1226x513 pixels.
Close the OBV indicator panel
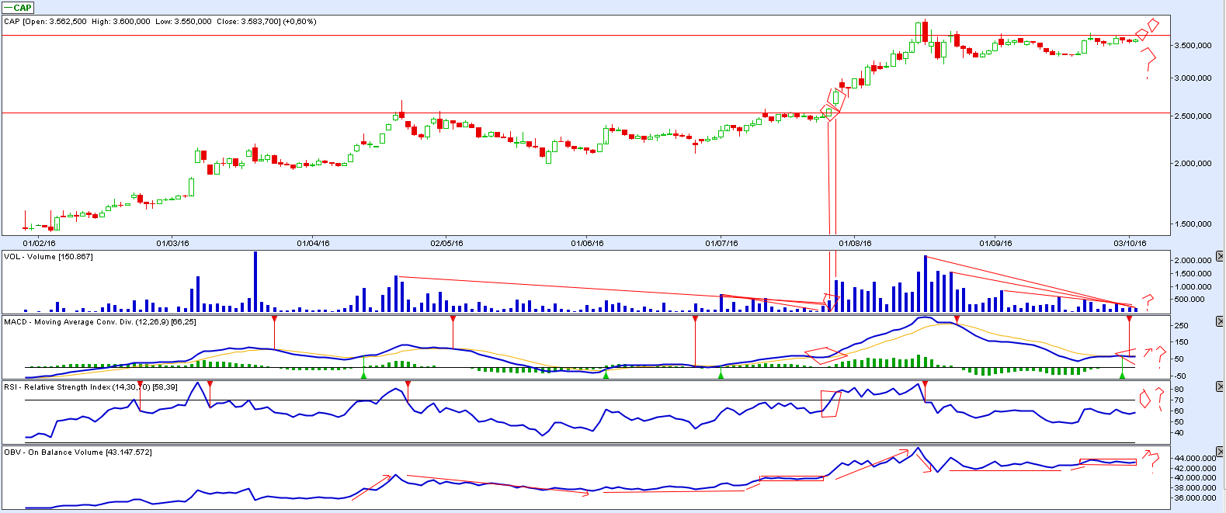(x=1220, y=451)
